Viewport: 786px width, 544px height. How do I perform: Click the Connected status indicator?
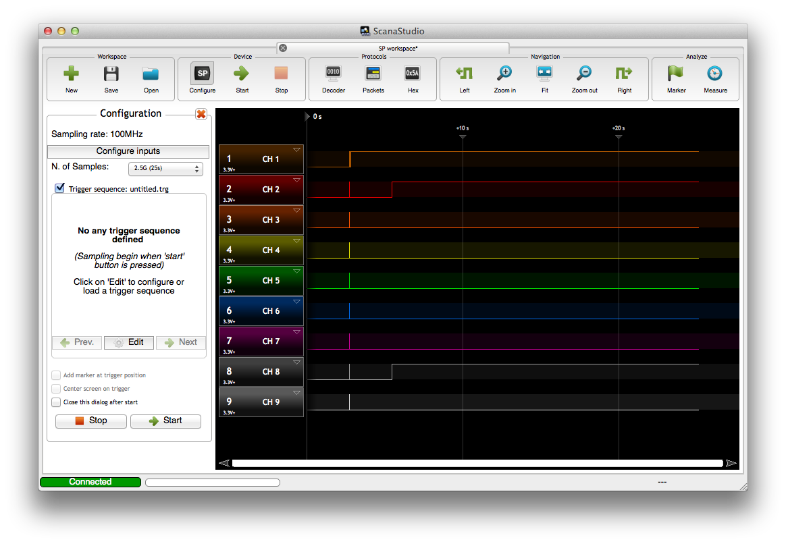pyautogui.click(x=90, y=482)
